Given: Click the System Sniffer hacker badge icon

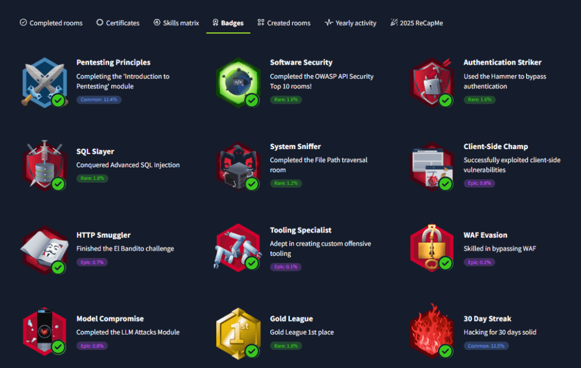Looking at the screenshot, I should click(238, 166).
